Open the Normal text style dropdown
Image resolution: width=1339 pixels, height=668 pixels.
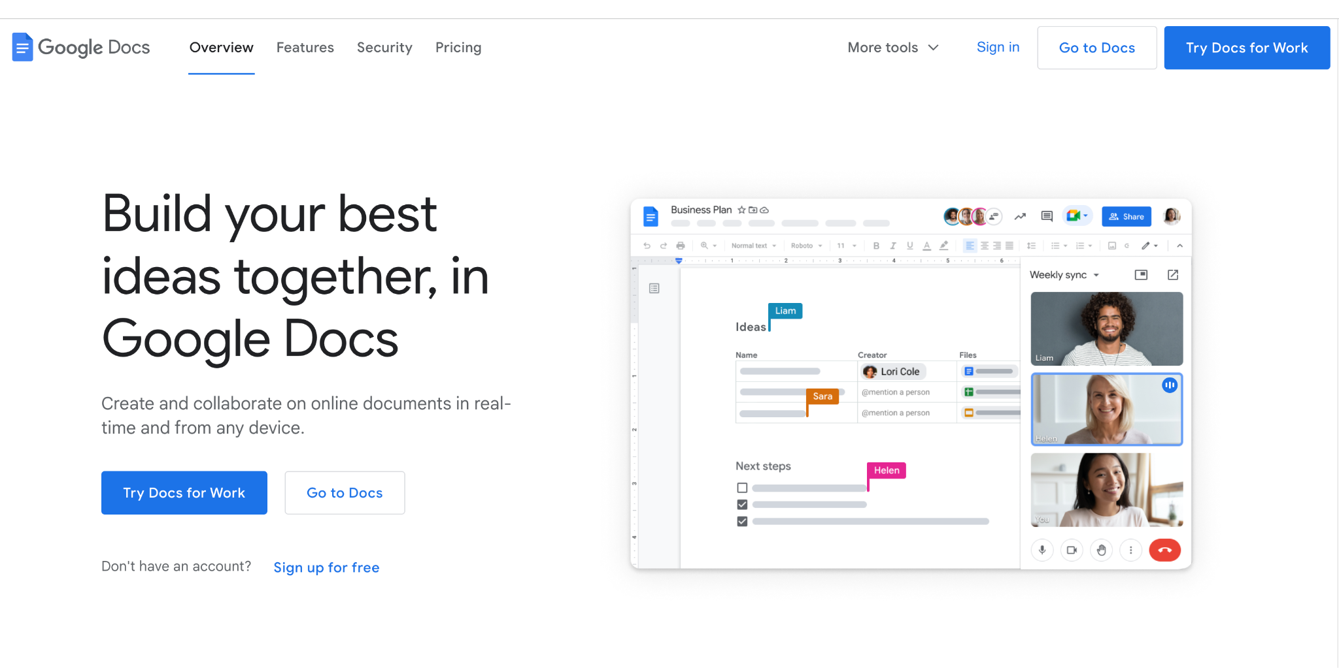[x=753, y=246]
